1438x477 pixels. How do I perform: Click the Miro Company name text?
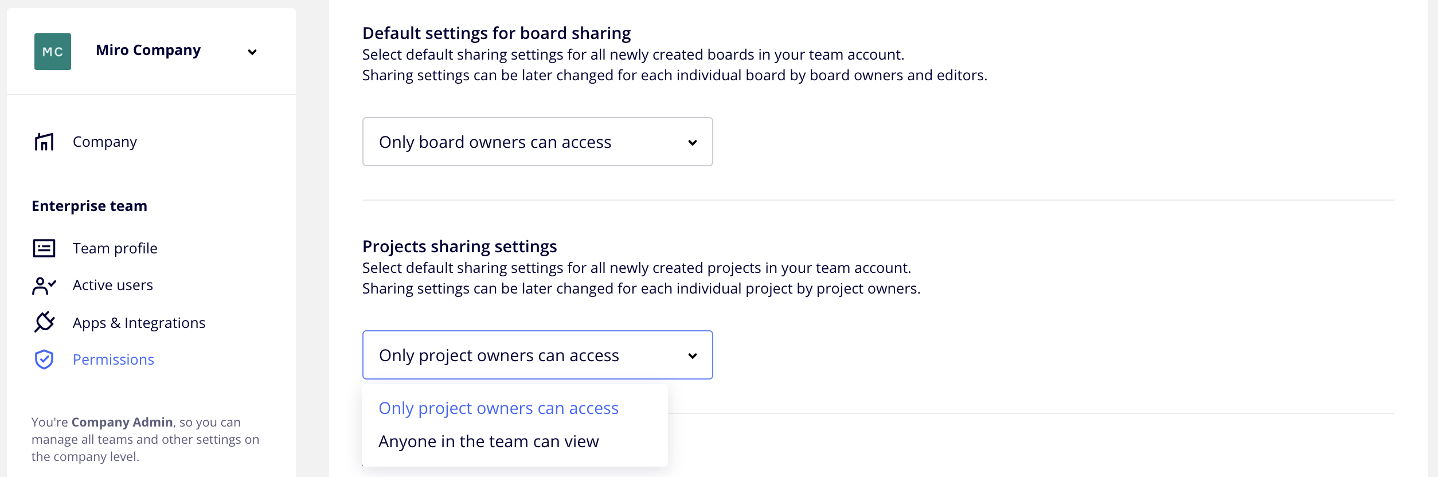pyautogui.click(x=148, y=50)
